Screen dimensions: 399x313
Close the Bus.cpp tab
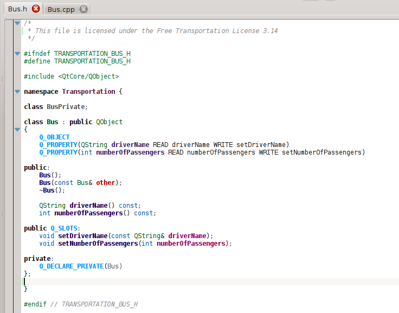pos(83,9)
